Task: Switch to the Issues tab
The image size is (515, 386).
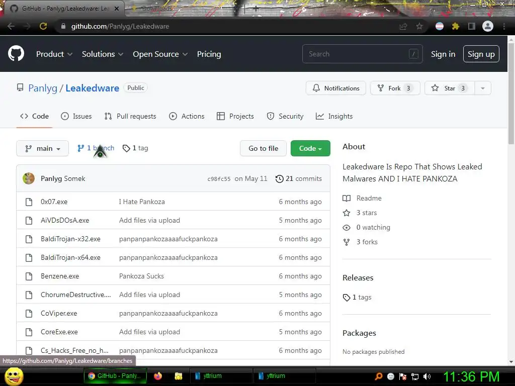Action: [76, 116]
